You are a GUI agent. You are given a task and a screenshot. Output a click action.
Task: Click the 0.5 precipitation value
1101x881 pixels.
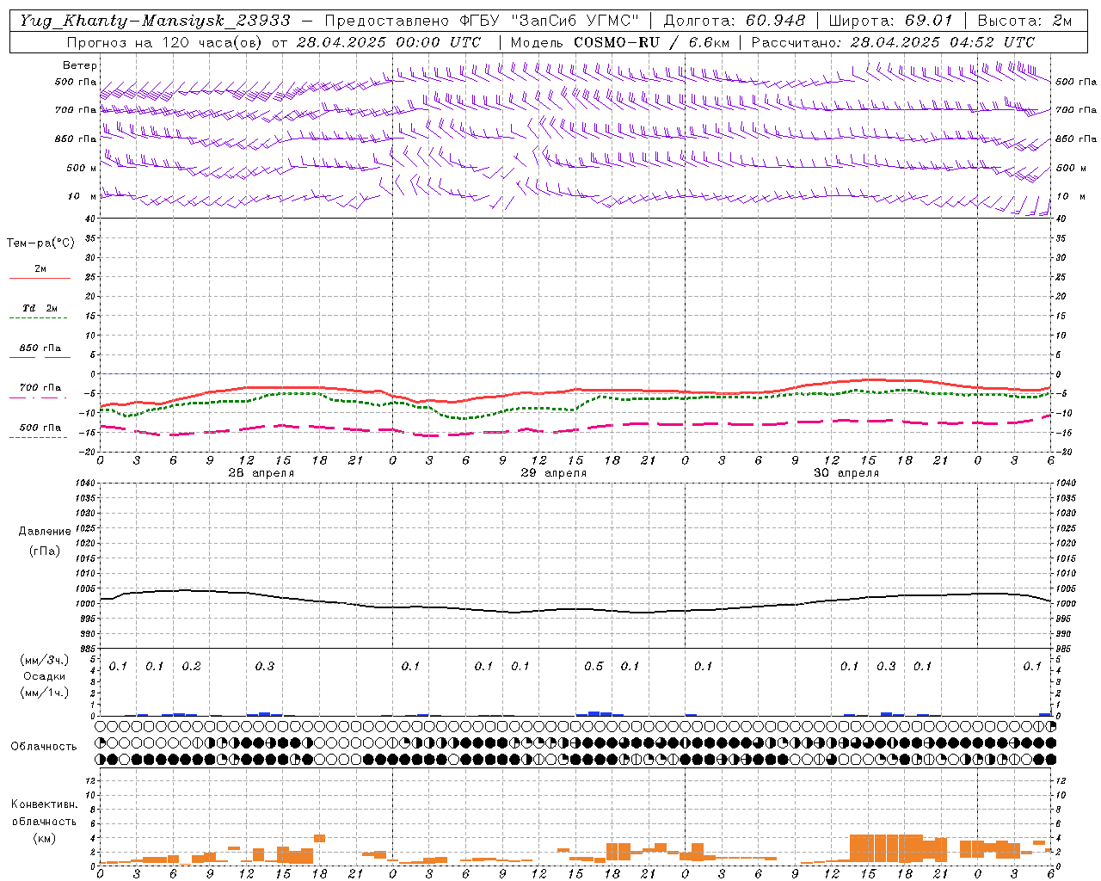coord(594,667)
